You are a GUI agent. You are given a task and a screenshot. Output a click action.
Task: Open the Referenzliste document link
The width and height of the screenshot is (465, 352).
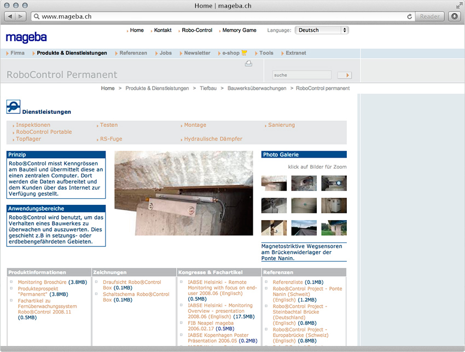[x=288, y=282]
